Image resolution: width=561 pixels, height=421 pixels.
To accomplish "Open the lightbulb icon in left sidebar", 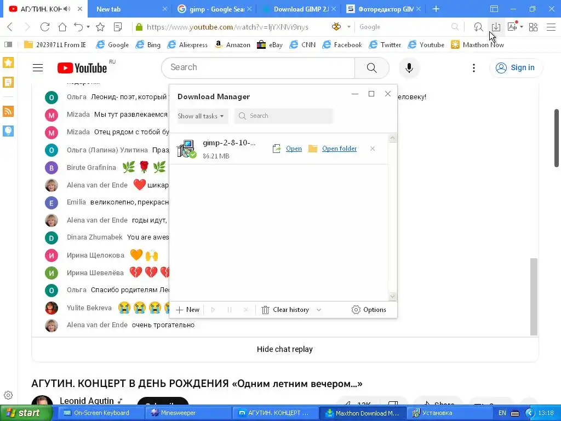I will pyautogui.click(x=8, y=131).
